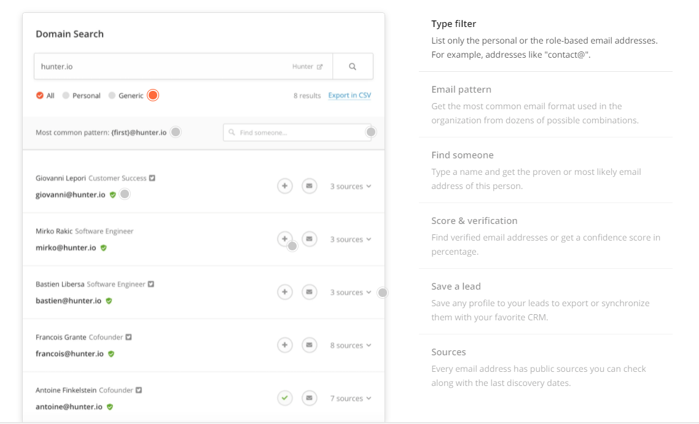The height and width of the screenshot is (424, 699).
Task: Click the Find someone search field
Action: pyautogui.click(x=297, y=133)
